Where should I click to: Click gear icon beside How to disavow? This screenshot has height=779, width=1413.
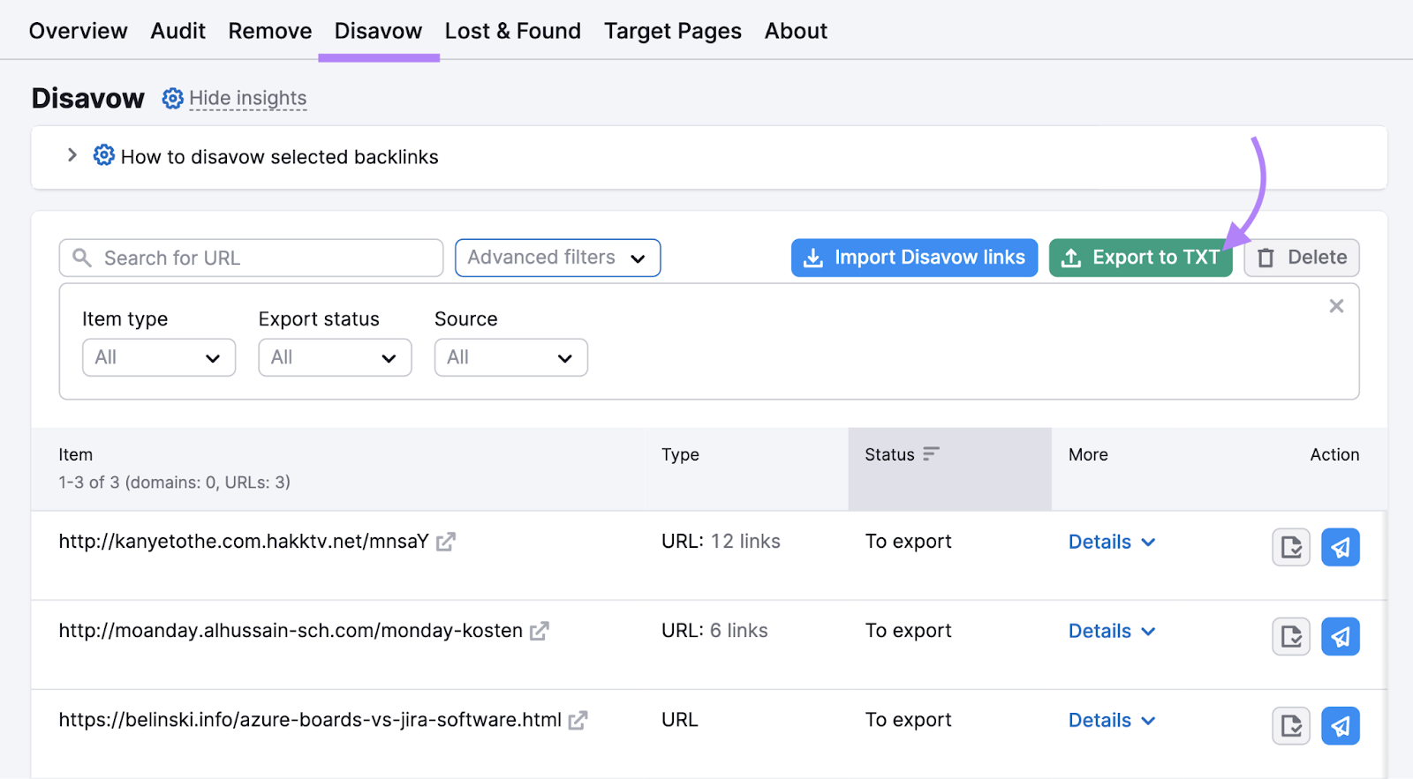coord(104,155)
